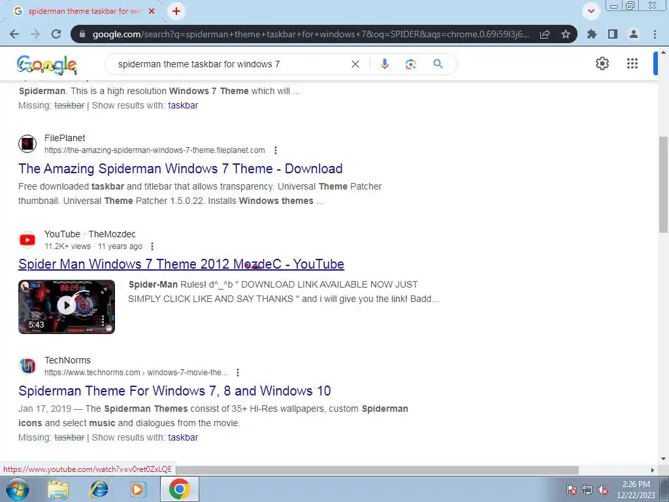Open the Google apps grid
The width and height of the screenshot is (669, 502).
click(632, 63)
